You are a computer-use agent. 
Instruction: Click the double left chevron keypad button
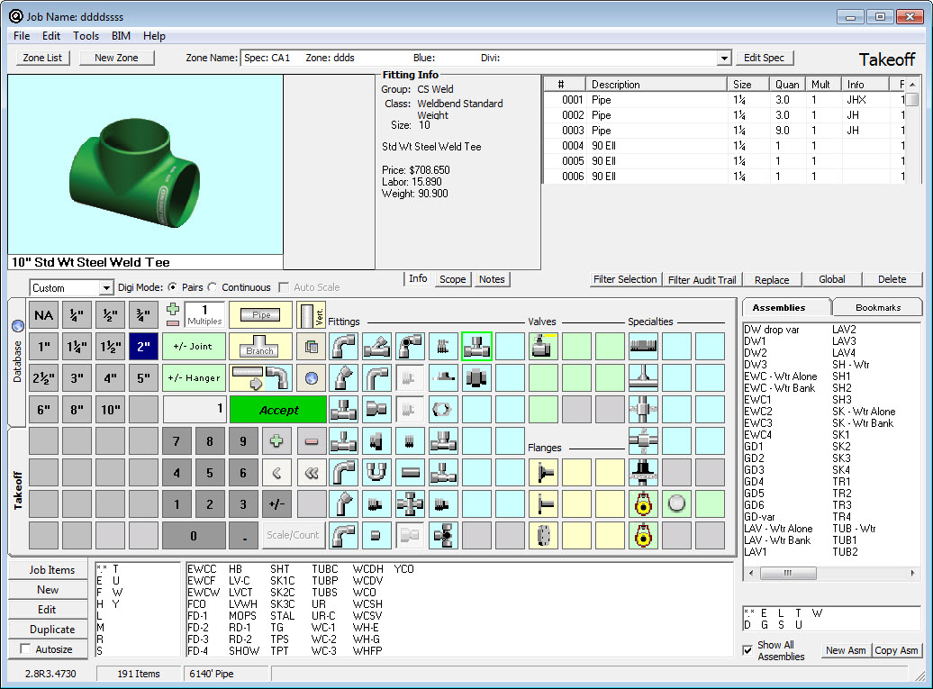coord(312,472)
